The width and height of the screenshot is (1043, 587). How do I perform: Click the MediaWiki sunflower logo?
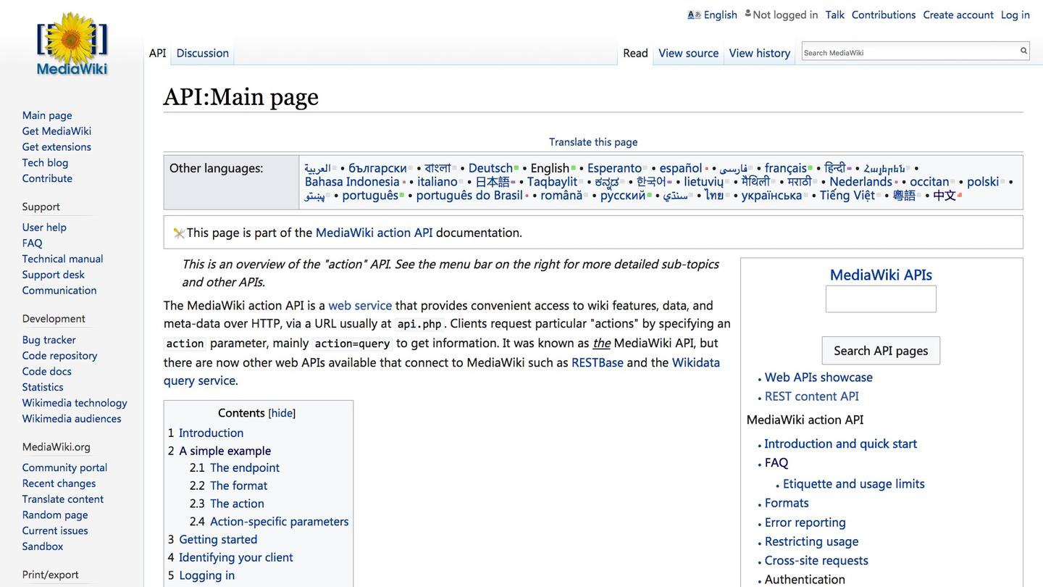72,43
